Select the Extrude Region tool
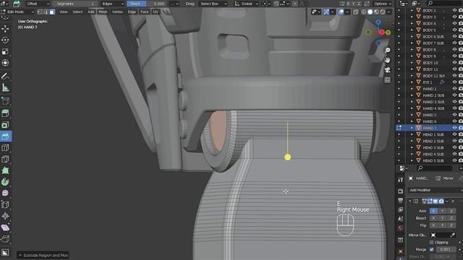This screenshot has height=260, width=463. pos(5,113)
